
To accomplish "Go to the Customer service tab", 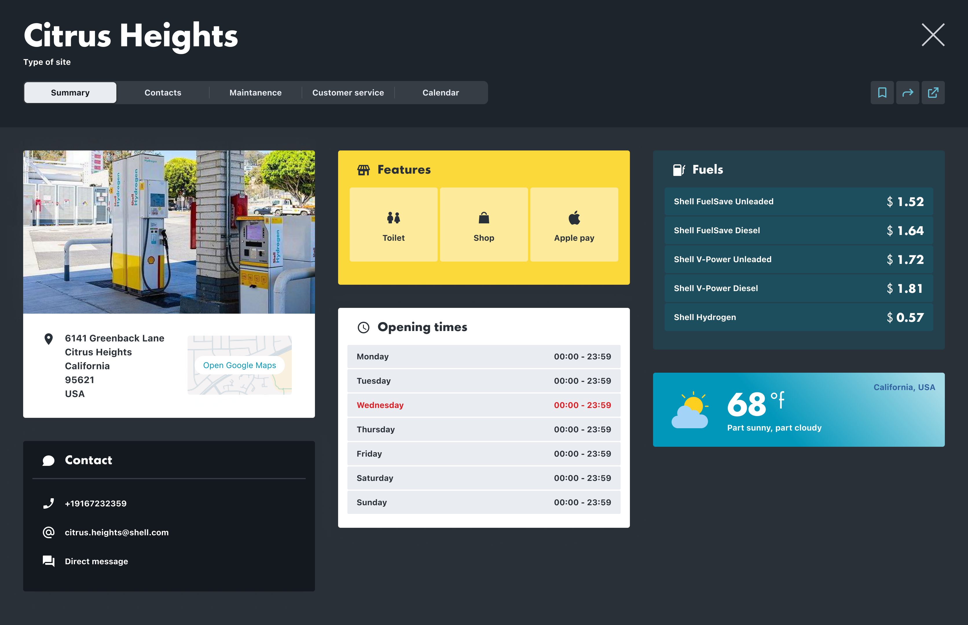I will tap(348, 93).
